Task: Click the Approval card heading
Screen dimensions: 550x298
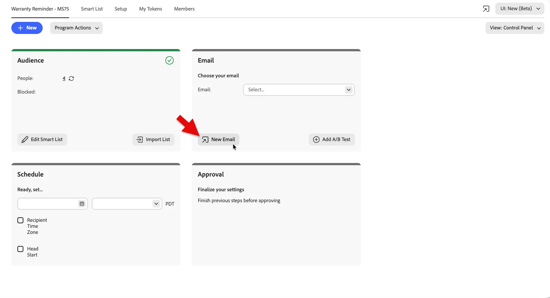Action: pos(211,174)
